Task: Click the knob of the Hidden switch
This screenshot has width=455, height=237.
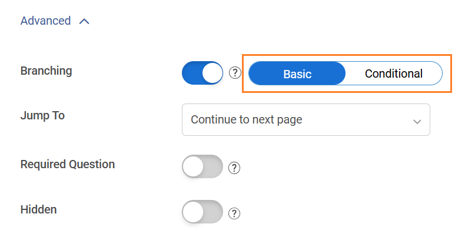Action: click(x=193, y=212)
